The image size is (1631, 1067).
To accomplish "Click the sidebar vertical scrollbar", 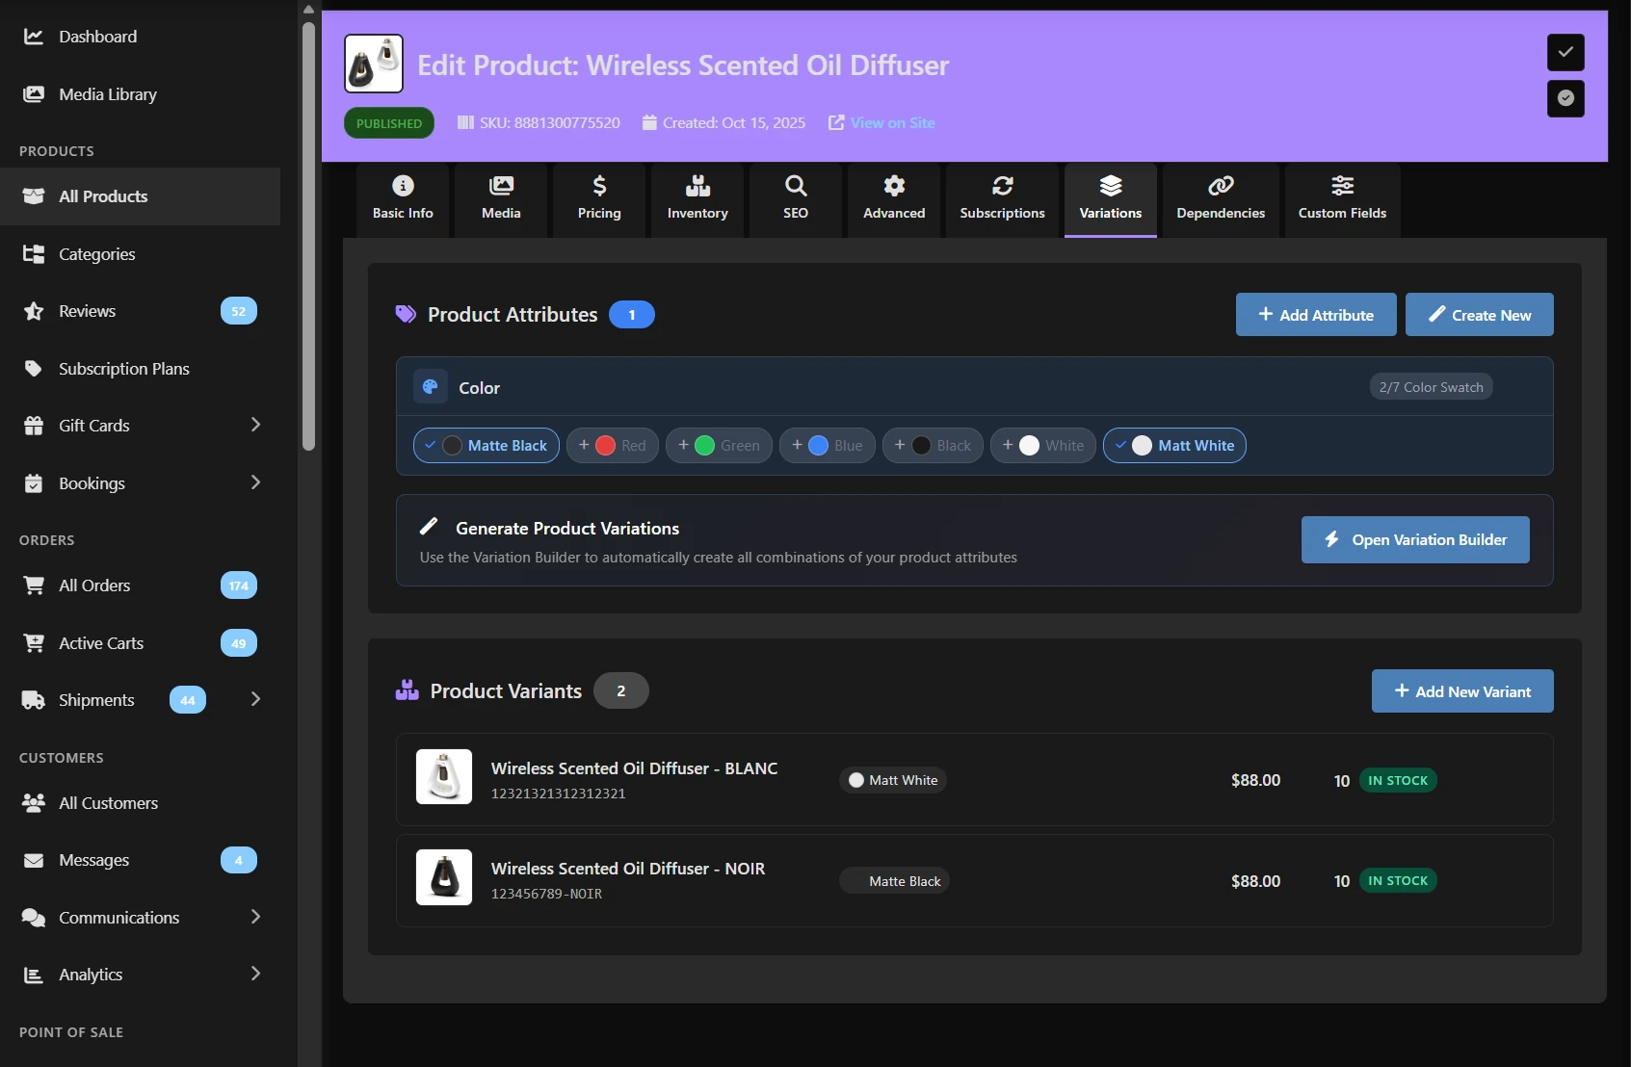I will click(308, 236).
